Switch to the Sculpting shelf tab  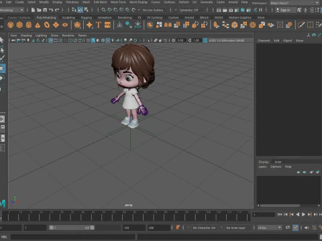pyautogui.click(x=68, y=17)
